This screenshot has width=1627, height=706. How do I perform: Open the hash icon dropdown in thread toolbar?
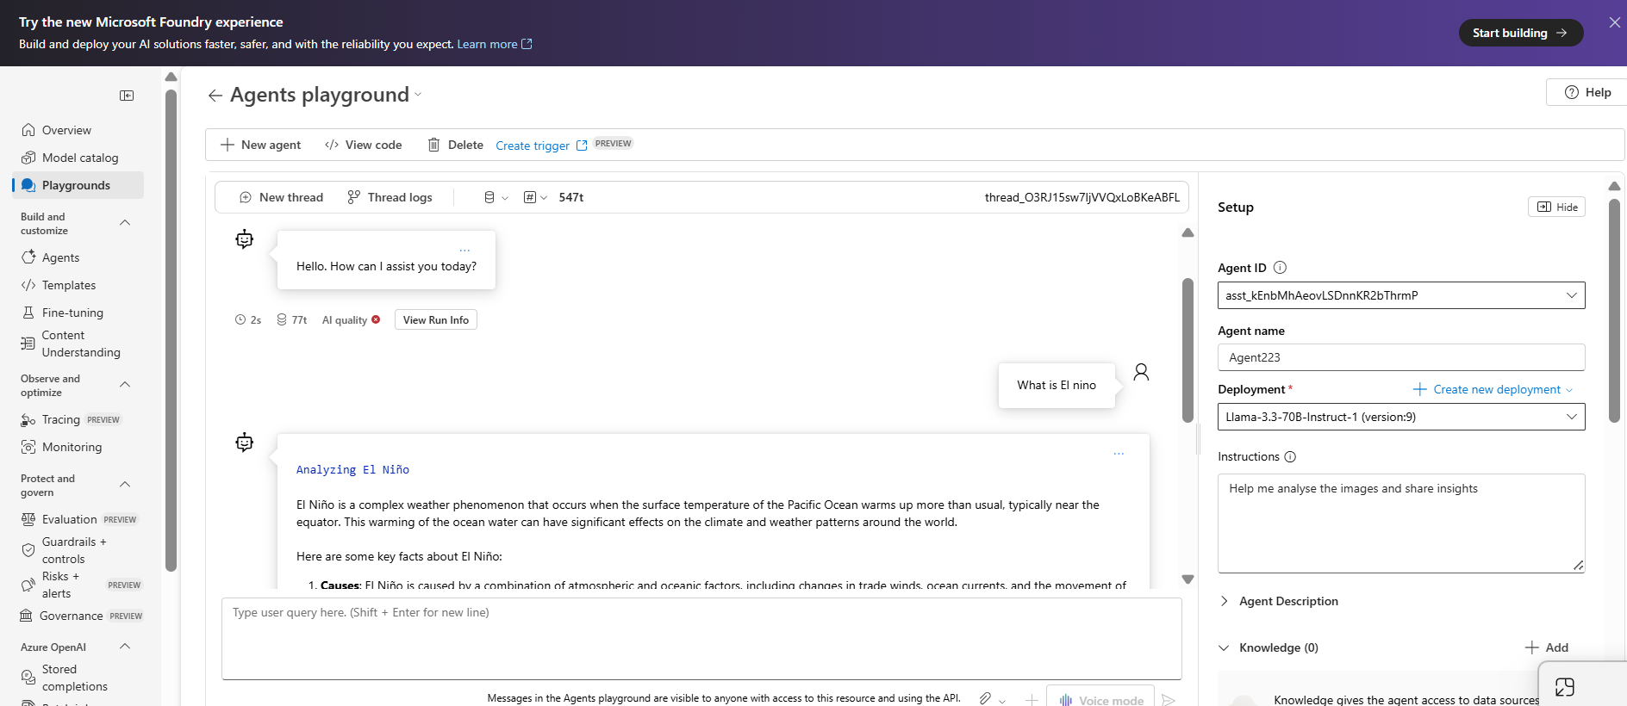(x=535, y=197)
